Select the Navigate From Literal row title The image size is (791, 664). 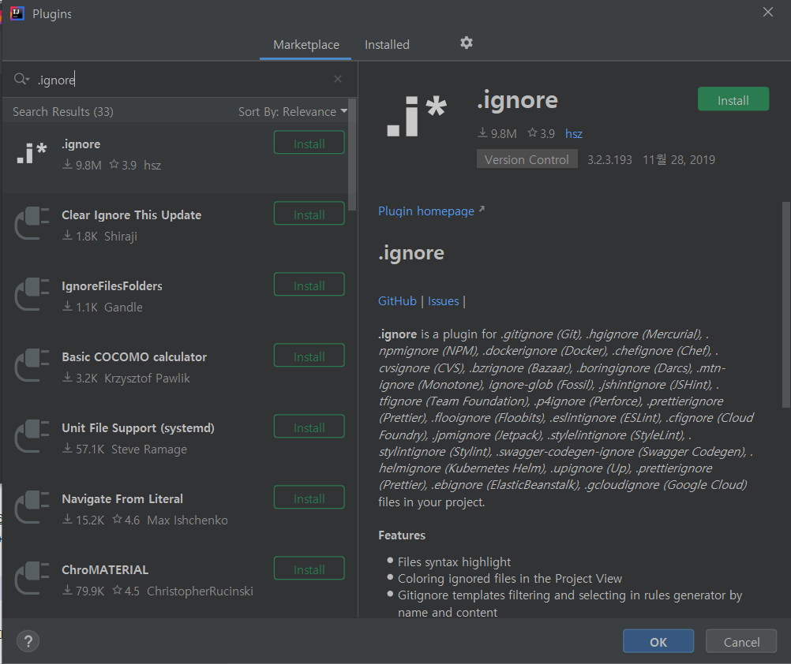coord(122,499)
